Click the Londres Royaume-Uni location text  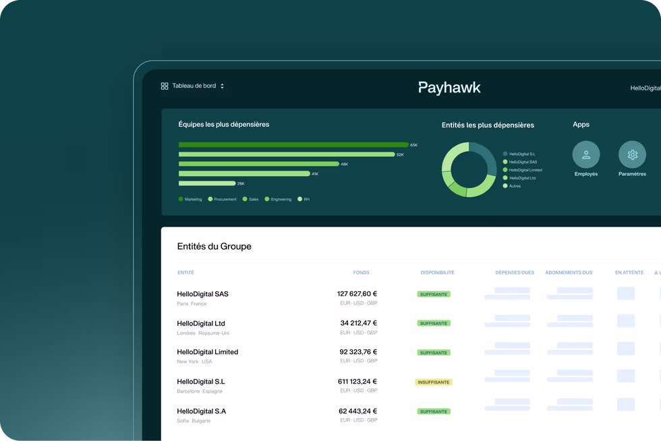pos(203,333)
